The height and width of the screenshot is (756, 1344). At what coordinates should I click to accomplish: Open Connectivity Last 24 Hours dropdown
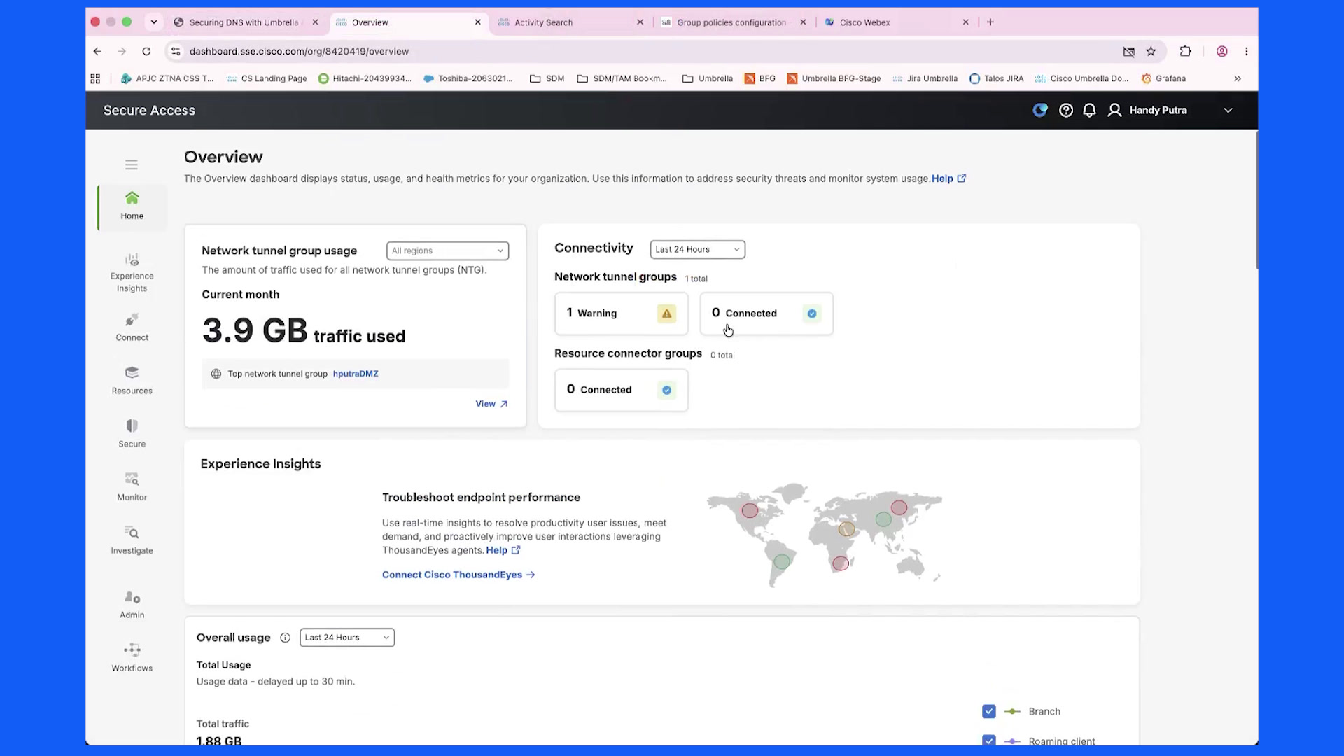point(697,249)
